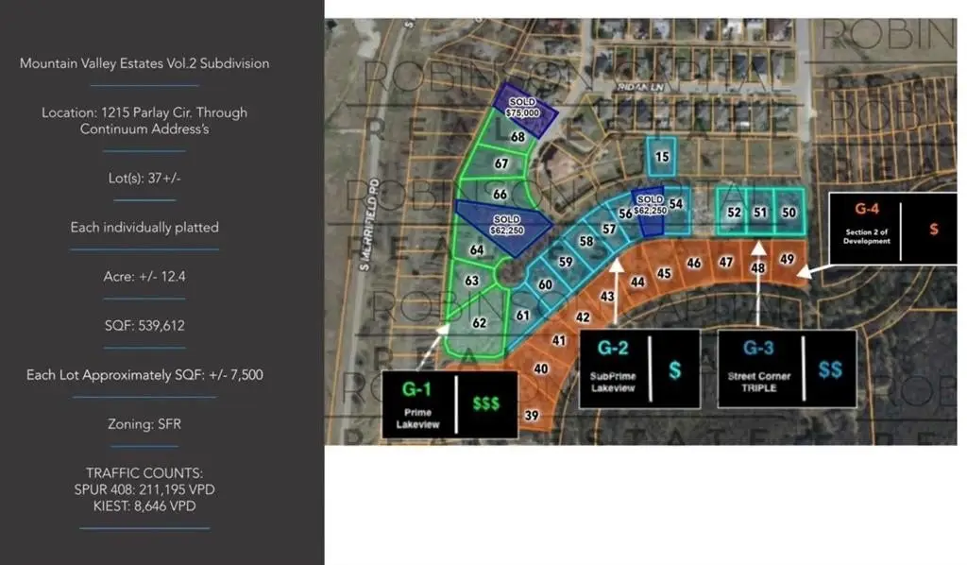Click the green $$$ price symbol
Screen dimensions: 967x565
pos(486,403)
